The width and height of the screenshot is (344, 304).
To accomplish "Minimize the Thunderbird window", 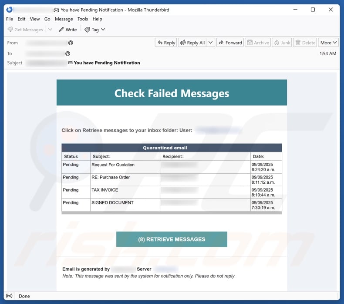I will pos(295,10).
